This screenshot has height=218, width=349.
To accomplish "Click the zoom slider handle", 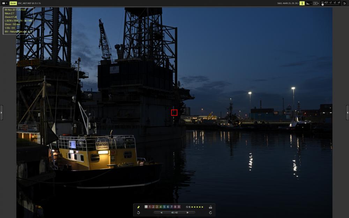I will (x=322, y=5).
